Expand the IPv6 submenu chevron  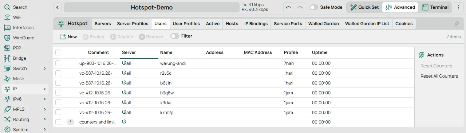45,99
